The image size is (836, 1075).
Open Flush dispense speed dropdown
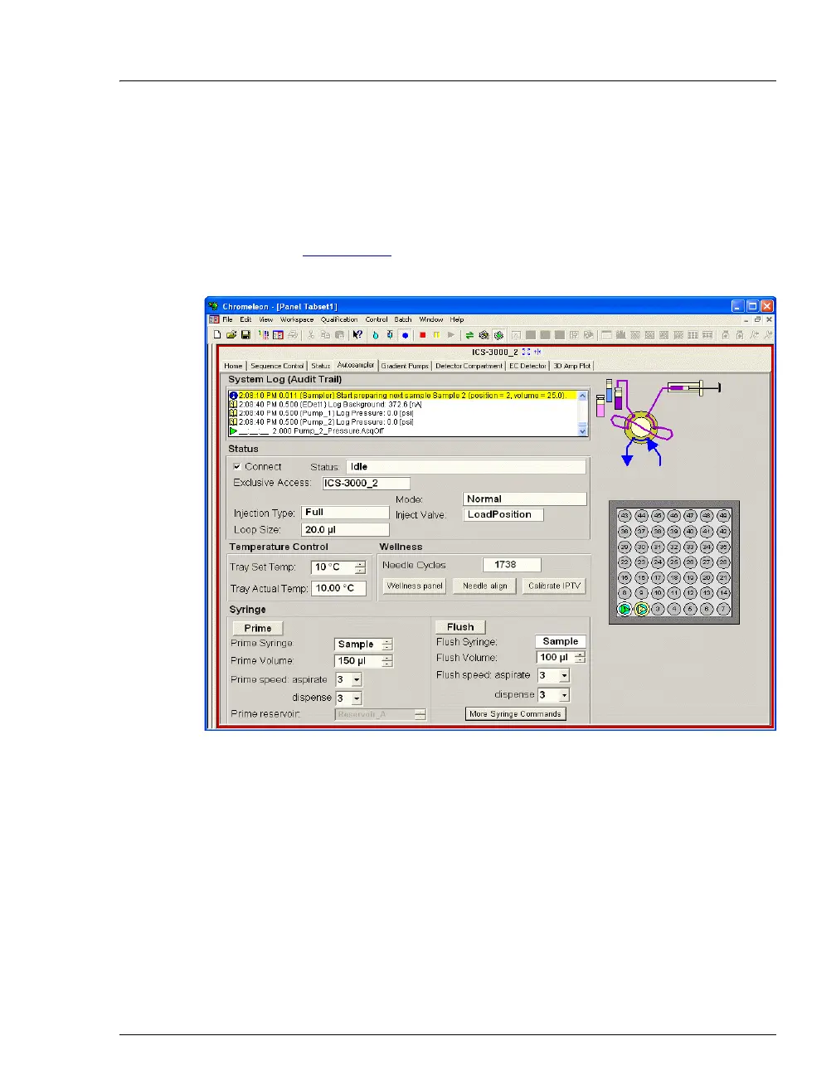coord(564,695)
